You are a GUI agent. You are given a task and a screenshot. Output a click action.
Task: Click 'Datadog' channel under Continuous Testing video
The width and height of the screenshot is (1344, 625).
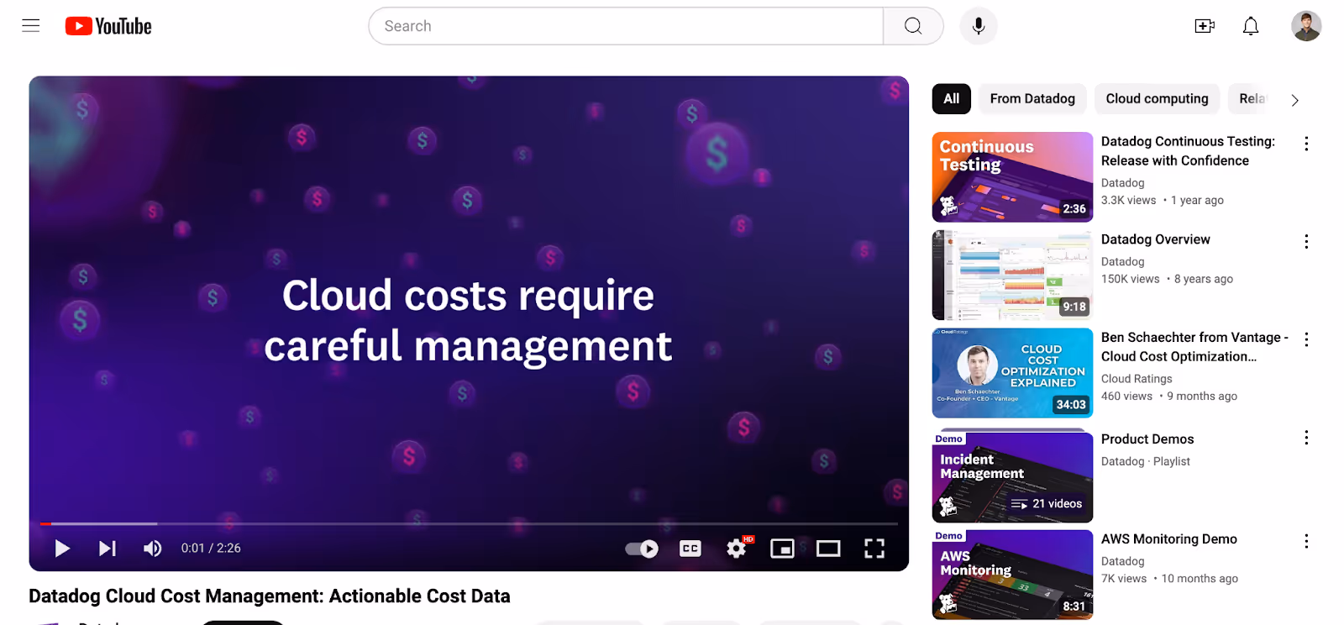click(x=1123, y=183)
